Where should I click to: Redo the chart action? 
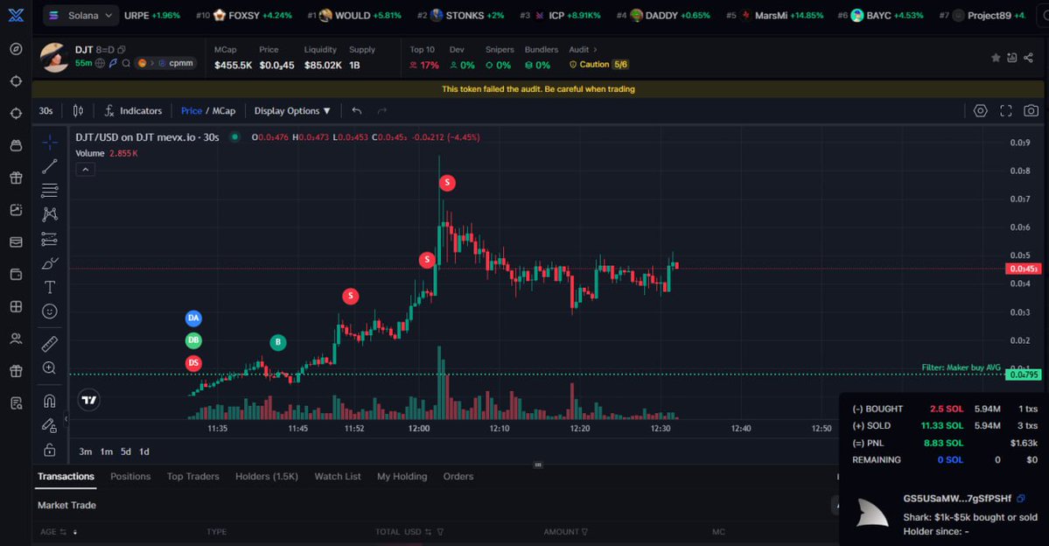coord(382,111)
